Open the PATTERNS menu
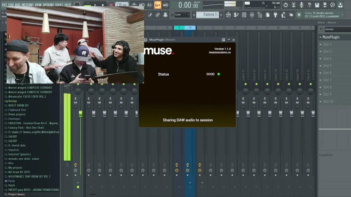This screenshot has height=197, width=351. point(27,5)
